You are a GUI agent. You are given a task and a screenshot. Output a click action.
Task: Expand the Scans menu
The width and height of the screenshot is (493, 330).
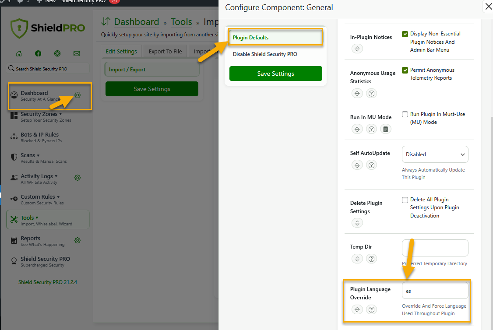[39, 155]
